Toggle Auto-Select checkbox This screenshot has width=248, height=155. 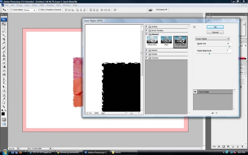pyautogui.click(x=12, y=10)
